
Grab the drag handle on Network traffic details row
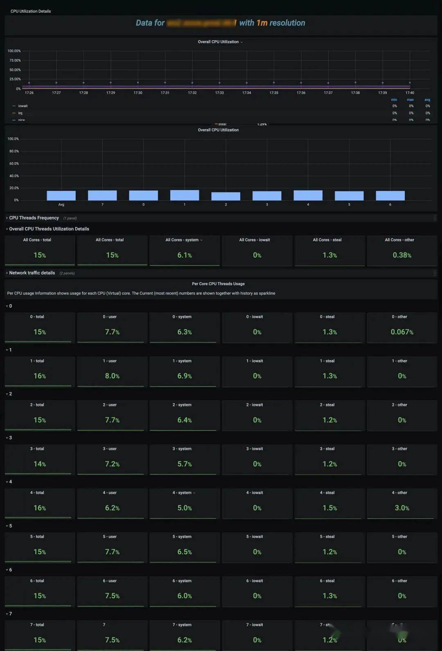(x=435, y=273)
